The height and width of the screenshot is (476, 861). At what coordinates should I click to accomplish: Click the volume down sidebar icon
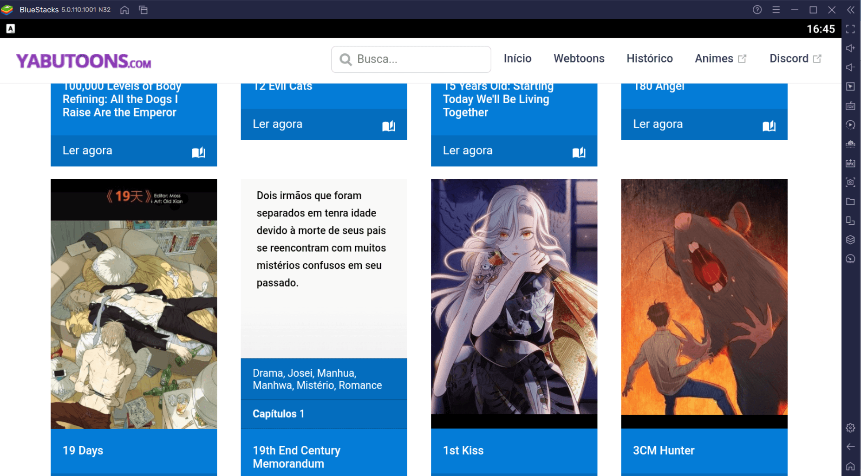tap(850, 67)
